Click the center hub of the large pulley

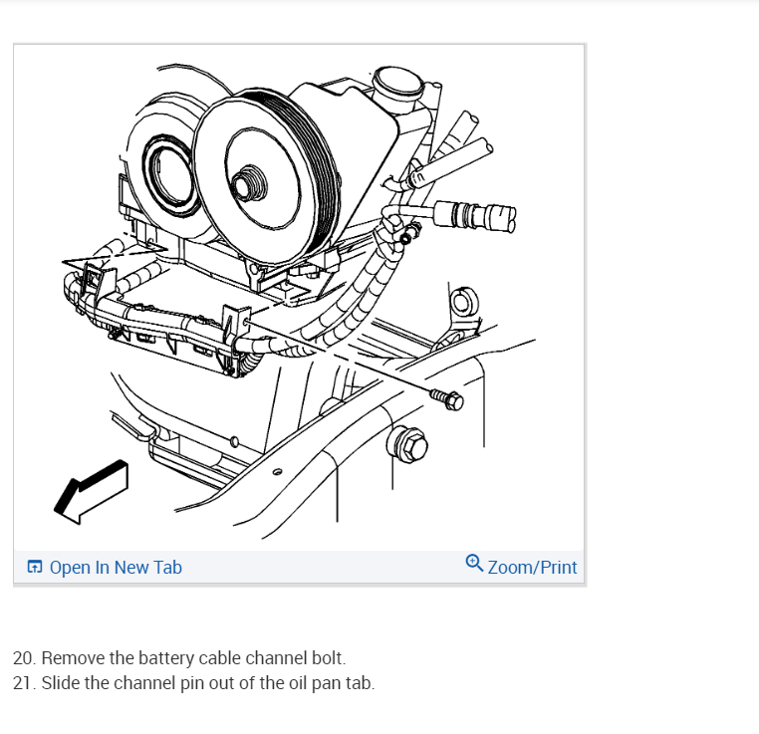click(249, 183)
